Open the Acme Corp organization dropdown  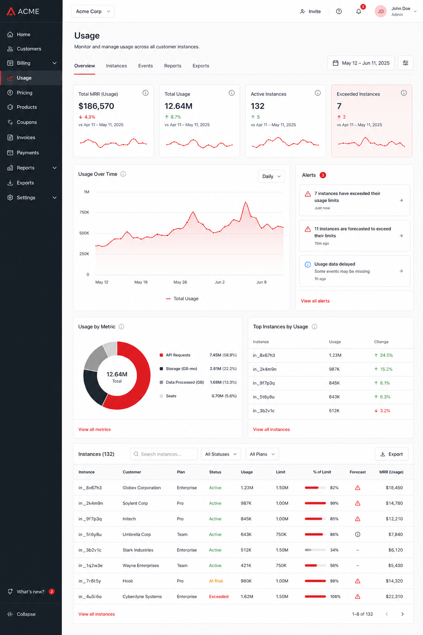coord(93,12)
